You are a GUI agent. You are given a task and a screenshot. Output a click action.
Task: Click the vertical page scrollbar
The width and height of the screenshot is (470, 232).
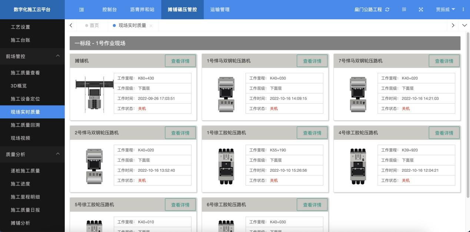point(467,111)
